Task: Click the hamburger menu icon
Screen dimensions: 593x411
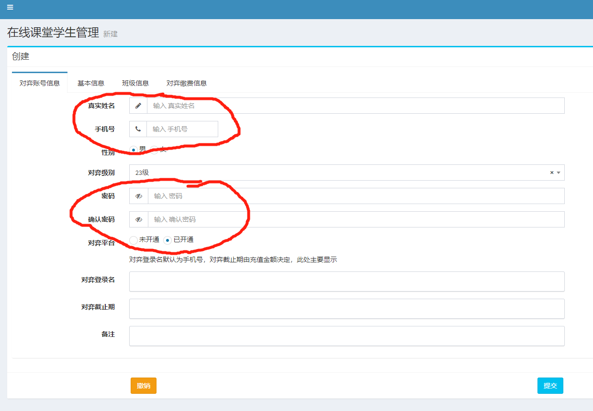Action: (x=10, y=7)
